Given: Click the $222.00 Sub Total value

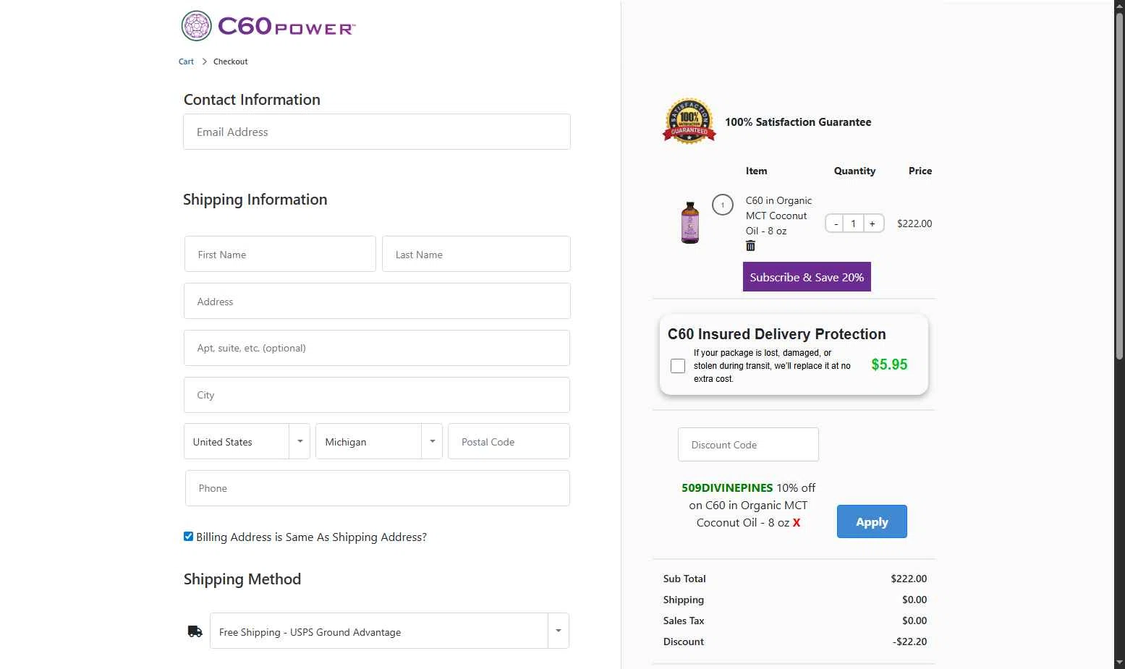Looking at the screenshot, I should [x=909, y=579].
